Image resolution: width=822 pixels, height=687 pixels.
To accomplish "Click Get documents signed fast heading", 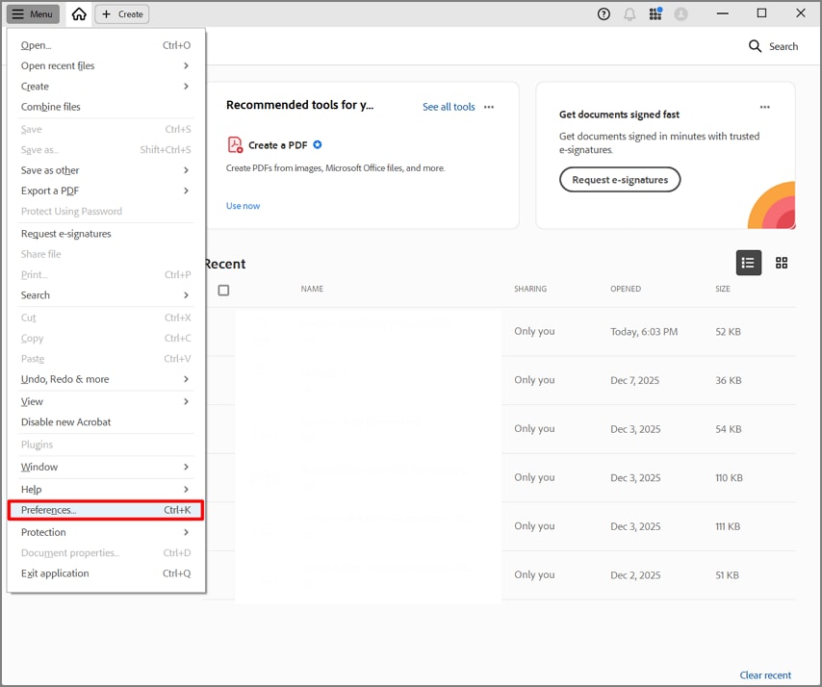I will click(x=619, y=114).
